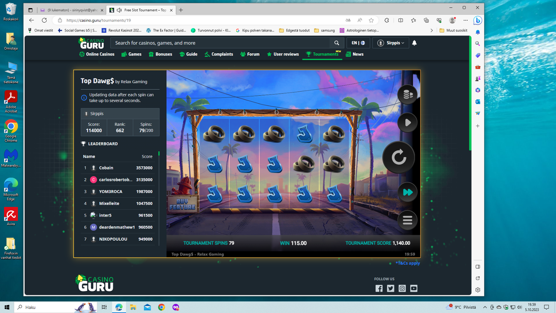Open the Guide menu item
This screenshot has width=556, height=313.
(x=188, y=54)
